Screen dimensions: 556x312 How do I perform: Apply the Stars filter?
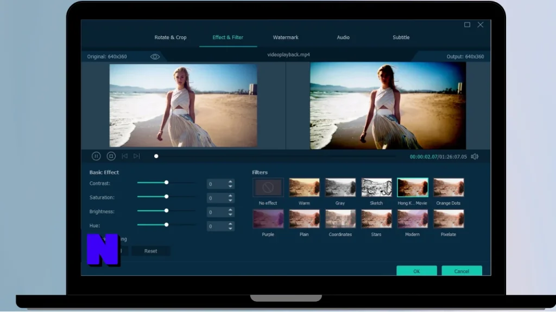point(376,219)
